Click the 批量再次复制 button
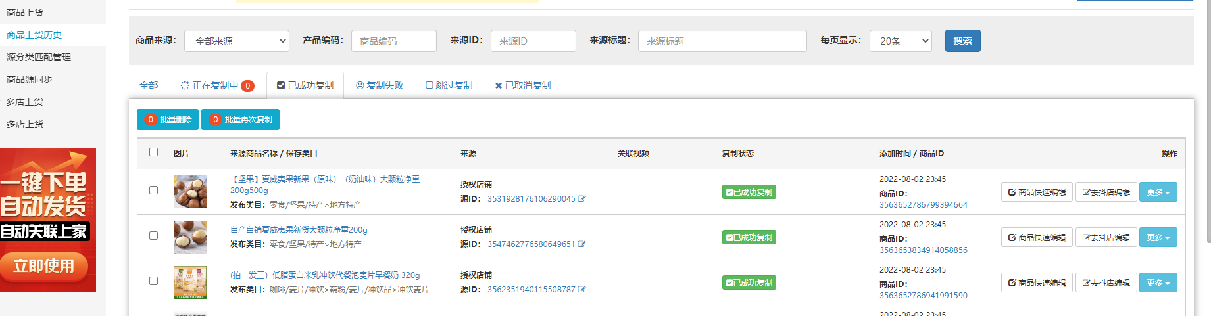The height and width of the screenshot is (316, 1211). pos(240,120)
